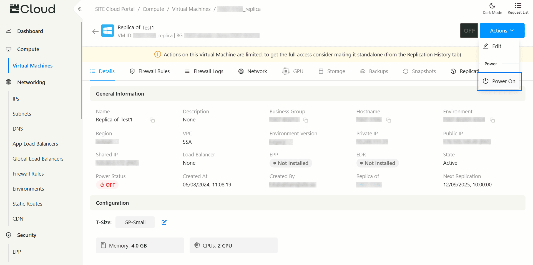Copy the Environment value
This screenshot has width=533, height=265.
(492, 120)
